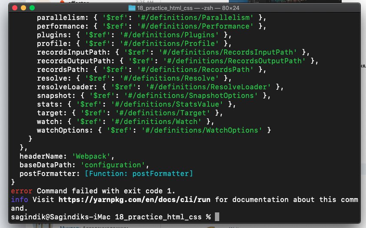Click the blue 'info' word

(x=20, y=200)
